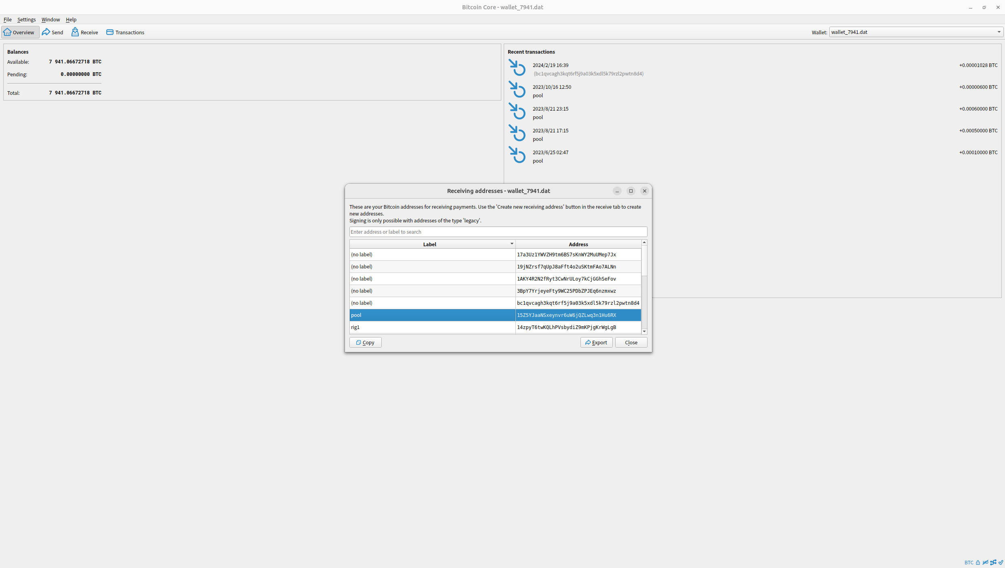Click address list scrollbar up arrow

coord(644,242)
